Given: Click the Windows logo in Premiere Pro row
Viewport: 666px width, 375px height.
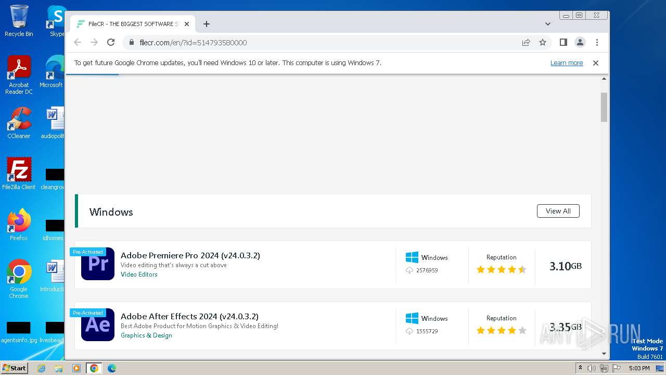Looking at the screenshot, I should coord(412,257).
